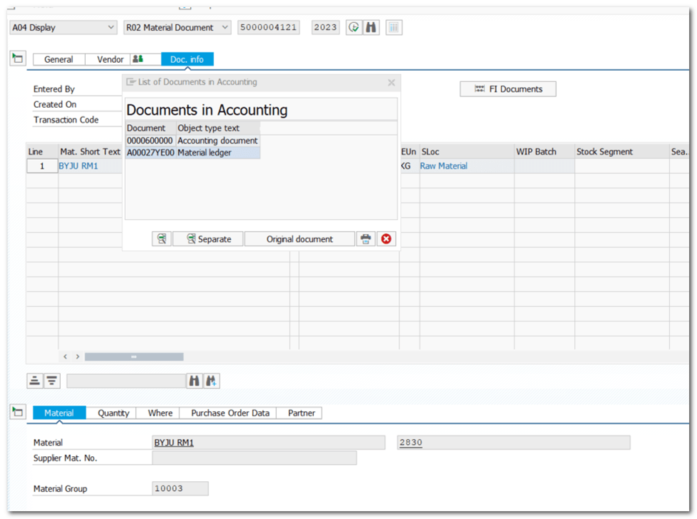Click the Execute clock icon beside year field
697x519 pixels.
point(354,28)
